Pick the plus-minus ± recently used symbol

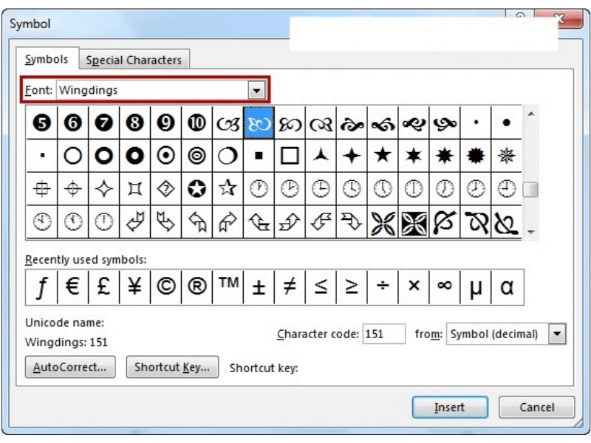point(259,287)
